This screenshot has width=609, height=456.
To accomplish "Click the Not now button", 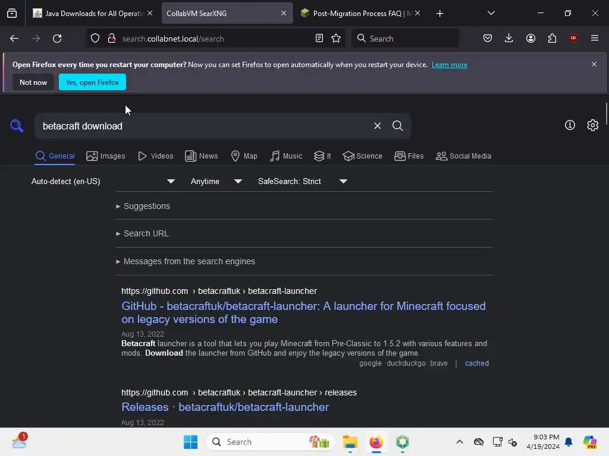I will tap(33, 82).
